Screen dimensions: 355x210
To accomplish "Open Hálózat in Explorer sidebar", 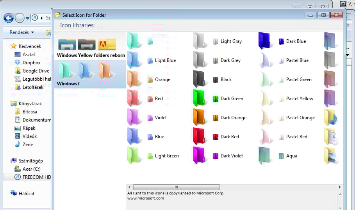I will pyautogui.click(x=22, y=193).
